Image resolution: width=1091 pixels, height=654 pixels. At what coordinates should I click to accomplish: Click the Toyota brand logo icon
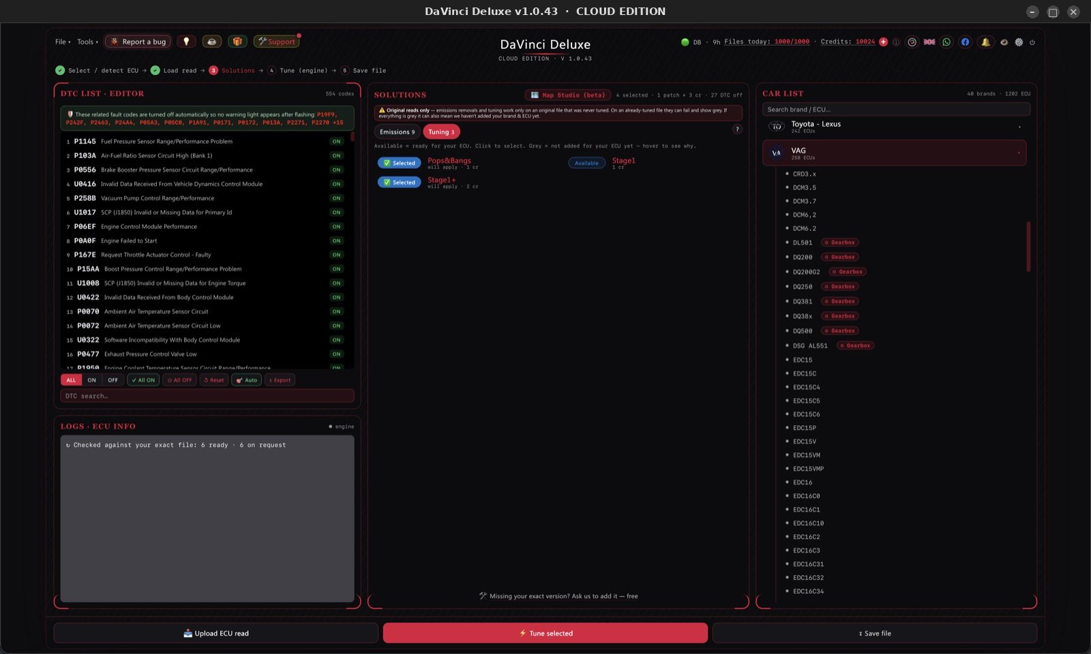point(776,127)
